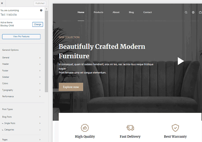Click the 'Best Warranty' heading text
The width and height of the screenshot is (202, 142).
pos(175,136)
